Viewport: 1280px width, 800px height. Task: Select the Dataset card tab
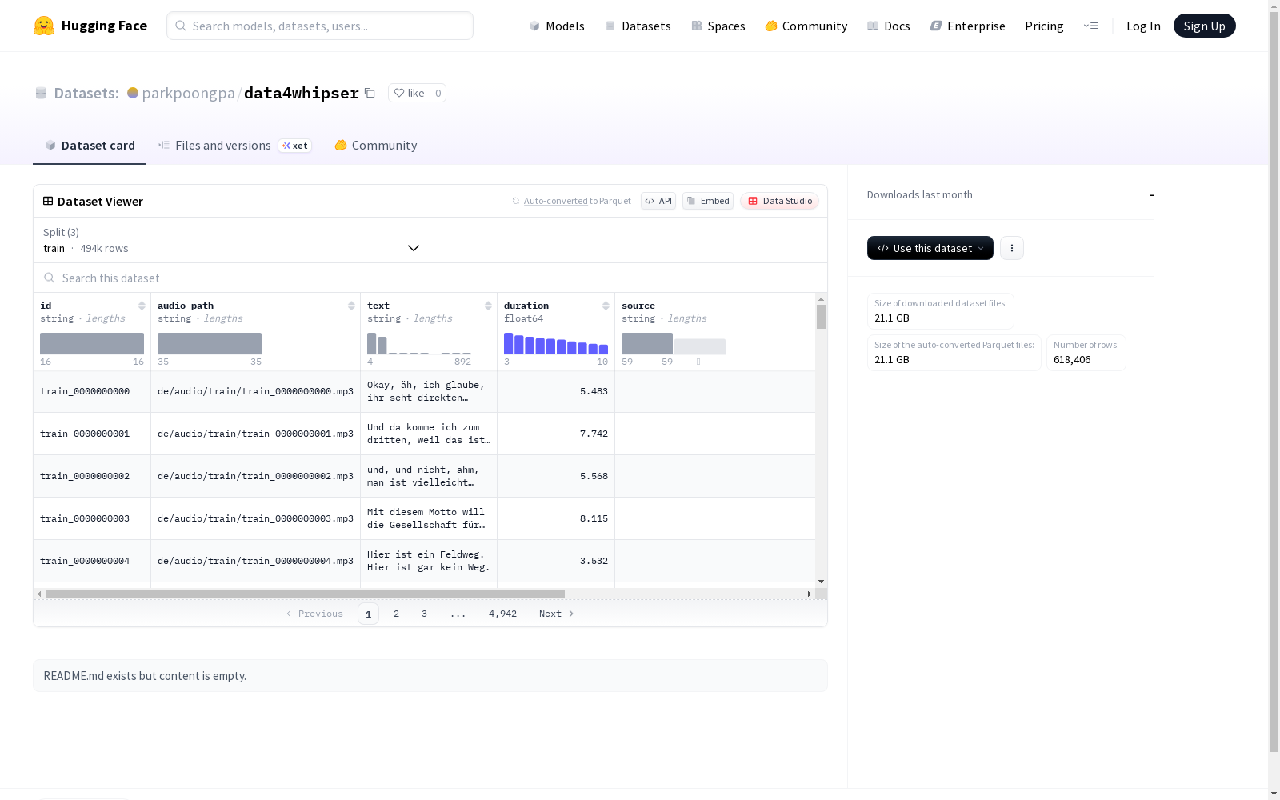90,145
